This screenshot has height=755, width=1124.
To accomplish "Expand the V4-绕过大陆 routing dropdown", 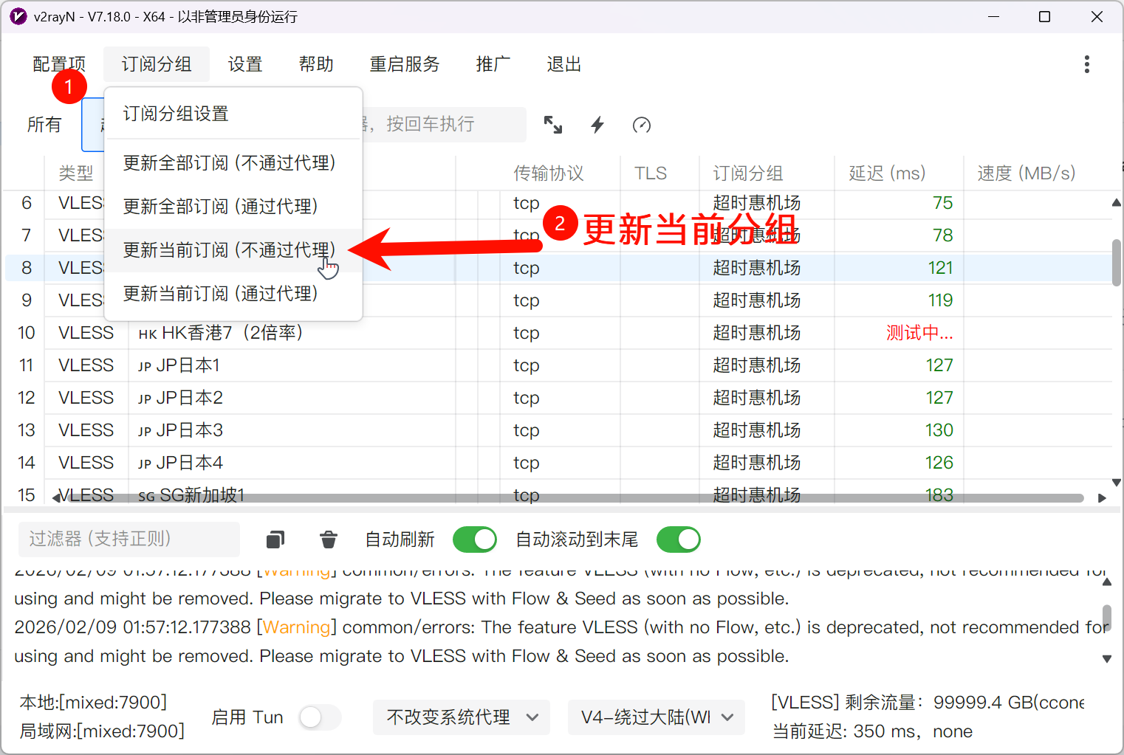I will pos(656,717).
